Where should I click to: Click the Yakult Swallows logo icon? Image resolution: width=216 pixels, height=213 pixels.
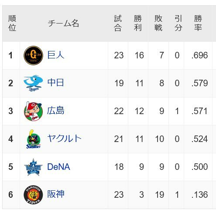[33, 139]
